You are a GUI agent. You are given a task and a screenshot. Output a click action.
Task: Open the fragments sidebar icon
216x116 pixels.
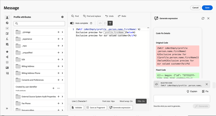coord(7,57)
